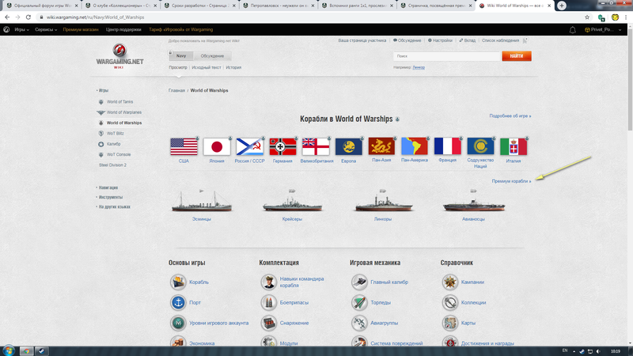
Task: Click the Торпеды icon
Action: [x=359, y=302]
